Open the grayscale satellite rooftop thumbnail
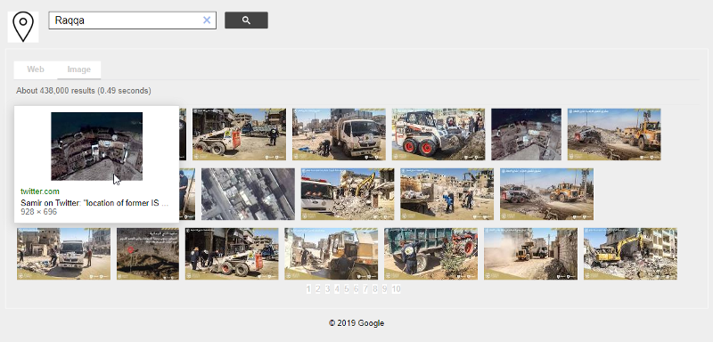The width and height of the screenshot is (713, 342). pos(249,194)
